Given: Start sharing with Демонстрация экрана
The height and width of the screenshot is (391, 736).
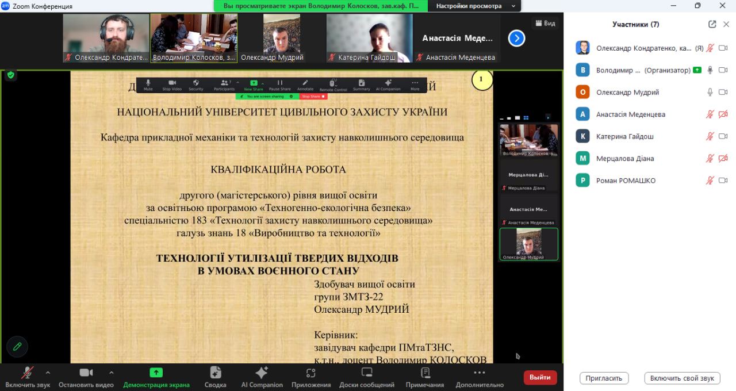Looking at the screenshot, I should tap(156, 377).
